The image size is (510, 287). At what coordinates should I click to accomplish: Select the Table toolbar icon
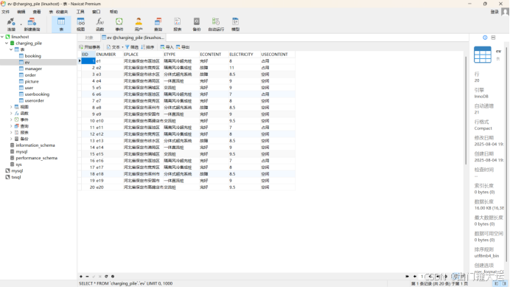[x=61, y=24]
